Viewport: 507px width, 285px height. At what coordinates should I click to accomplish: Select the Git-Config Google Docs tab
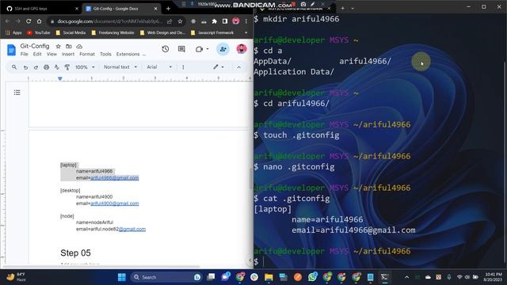120,9
